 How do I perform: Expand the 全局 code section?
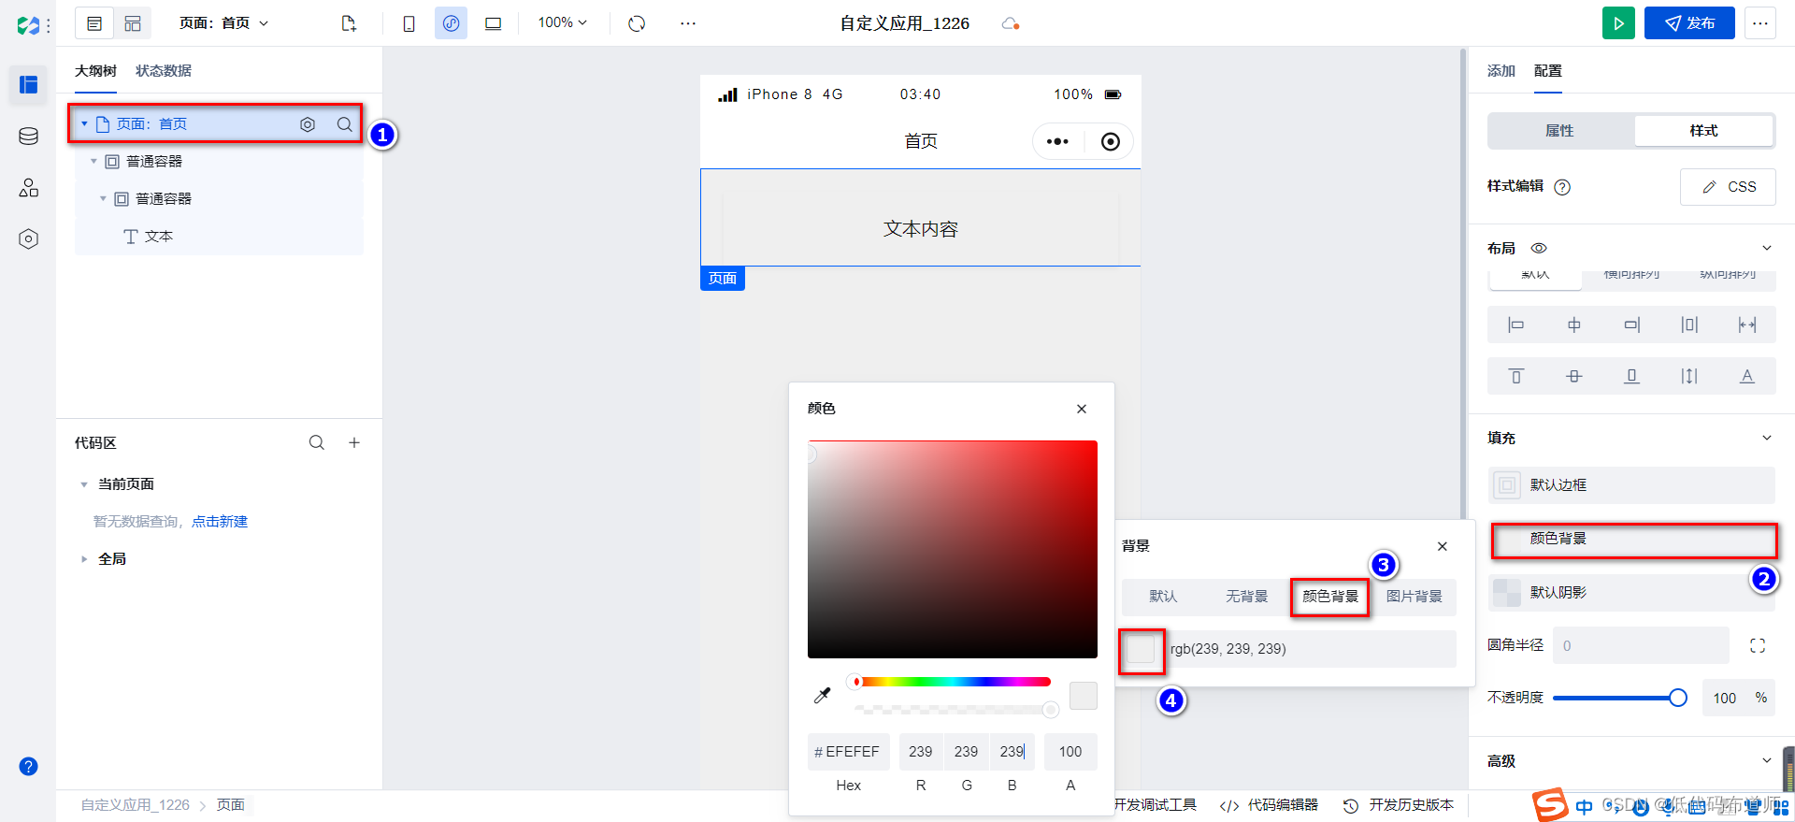84,559
